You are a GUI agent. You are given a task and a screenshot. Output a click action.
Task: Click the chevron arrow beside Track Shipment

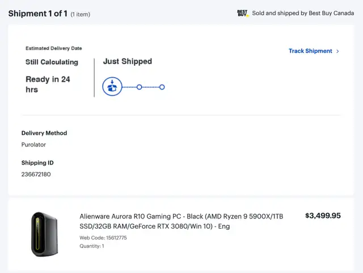coord(337,51)
